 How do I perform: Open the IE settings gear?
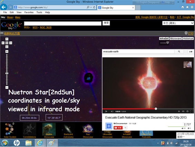(192, 7)
